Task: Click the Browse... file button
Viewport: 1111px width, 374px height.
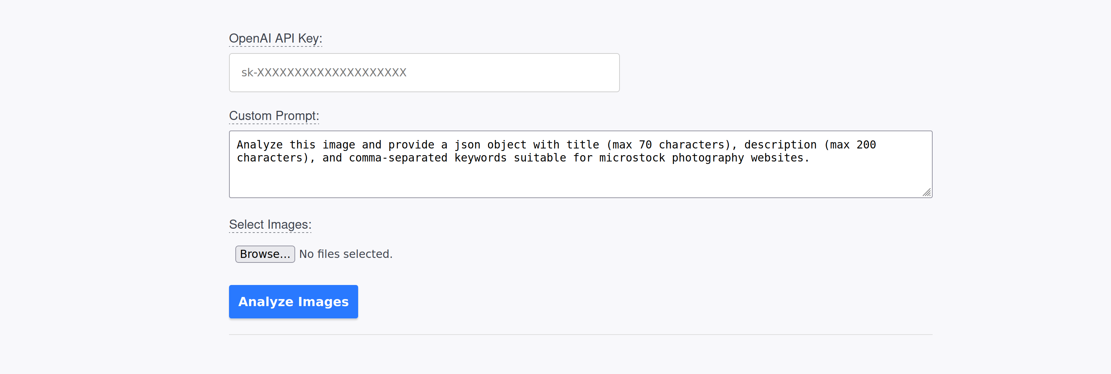Action: (x=265, y=254)
